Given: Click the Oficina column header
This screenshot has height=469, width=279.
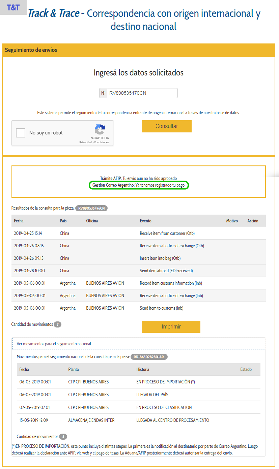Looking at the screenshot, I should [92, 221].
